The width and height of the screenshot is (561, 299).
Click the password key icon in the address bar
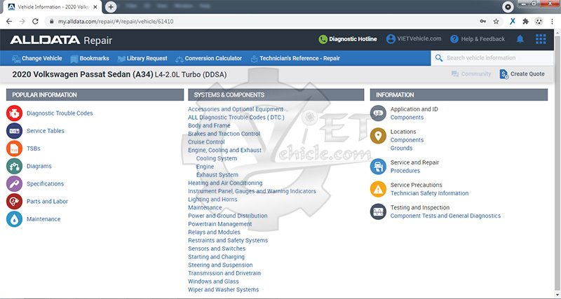point(483,22)
